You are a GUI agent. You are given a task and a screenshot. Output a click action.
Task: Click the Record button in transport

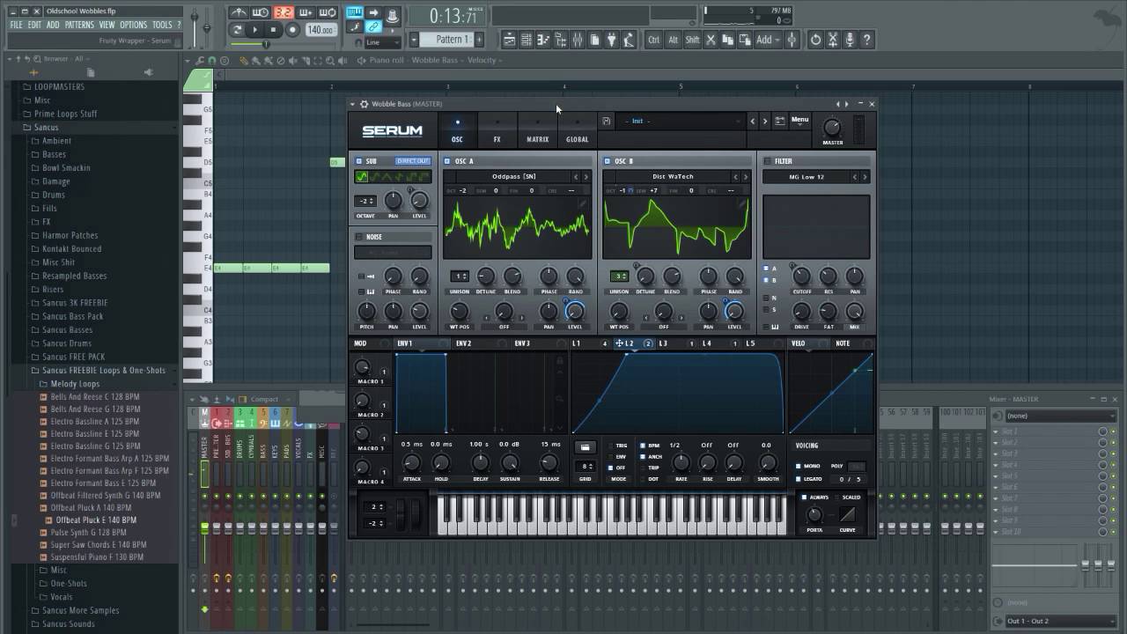pyautogui.click(x=292, y=29)
